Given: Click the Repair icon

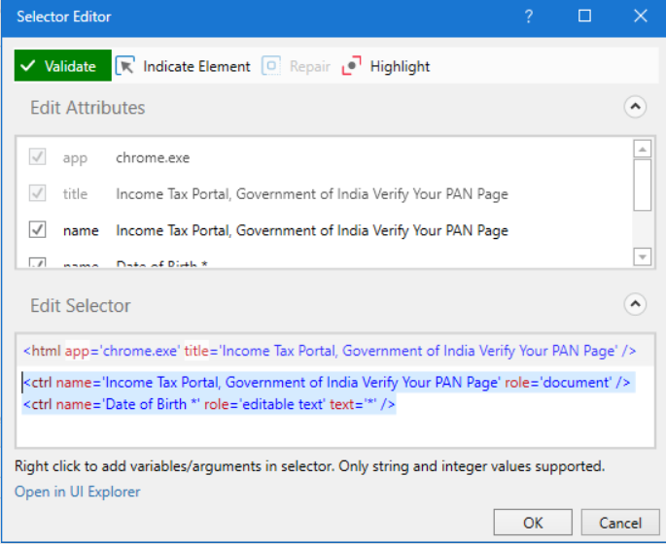Looking at the screenshot, I should [271, 66].
